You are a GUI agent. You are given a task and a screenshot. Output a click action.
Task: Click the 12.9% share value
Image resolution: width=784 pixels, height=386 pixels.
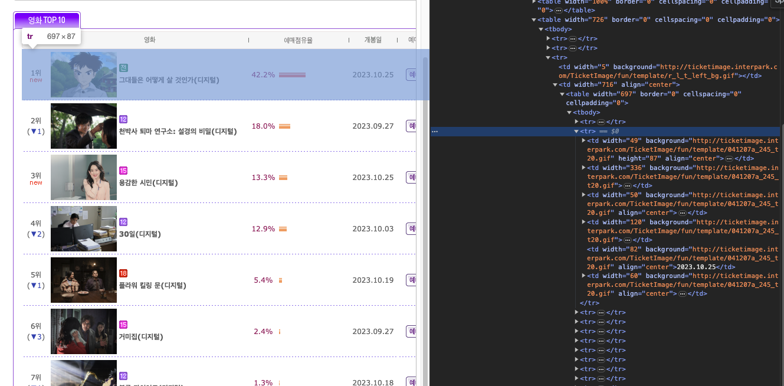click(x=263, y=229)
